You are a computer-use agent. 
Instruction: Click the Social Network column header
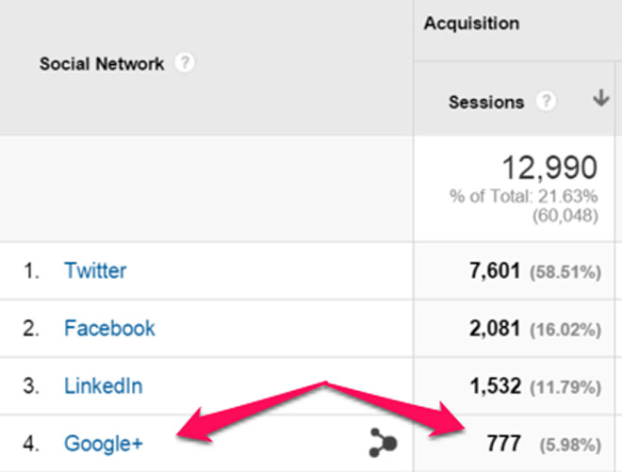[x=102, y=65]
